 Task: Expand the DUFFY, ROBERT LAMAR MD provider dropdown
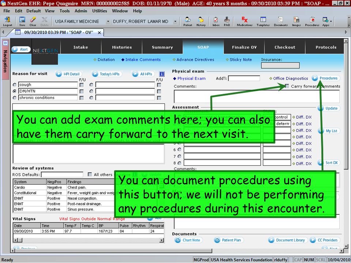pos(175,22)
